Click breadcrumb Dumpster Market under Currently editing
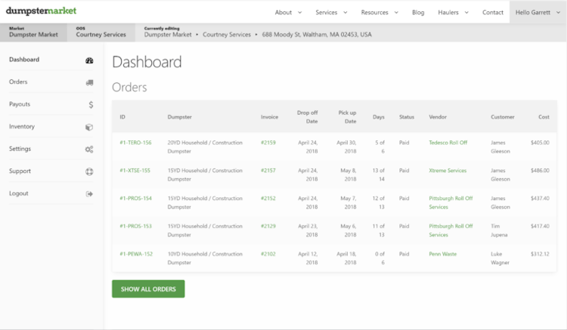The width and height of the screenshot is (567, 330). (x=168, y=35)
